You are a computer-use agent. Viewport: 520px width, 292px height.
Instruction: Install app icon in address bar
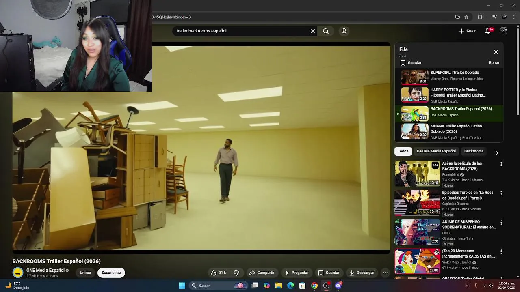pyautogui.click(x=457, y=17)
